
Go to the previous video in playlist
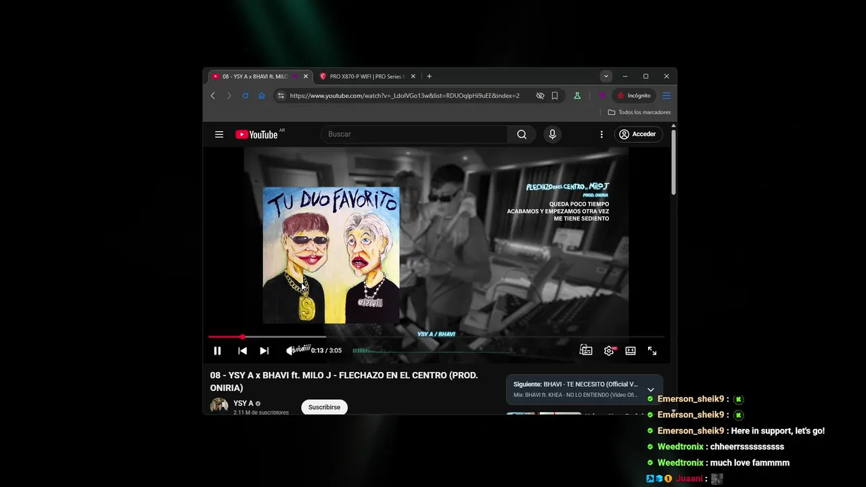coord(242,350)
